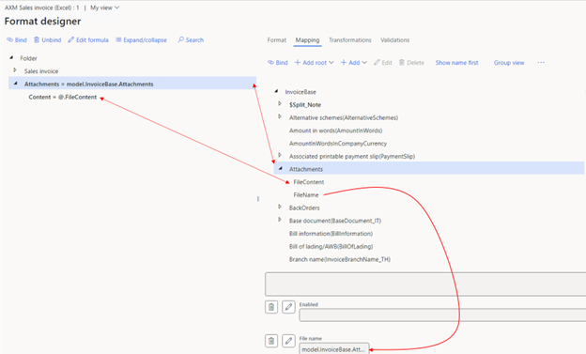The width and height of the screenshot is (586, 354).
Task: Click the Show name first link
Action: (x=456, y=63)
